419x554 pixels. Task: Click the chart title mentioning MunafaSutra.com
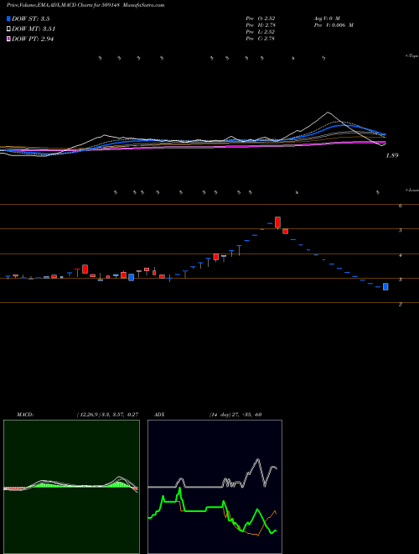tap(85, 5)
